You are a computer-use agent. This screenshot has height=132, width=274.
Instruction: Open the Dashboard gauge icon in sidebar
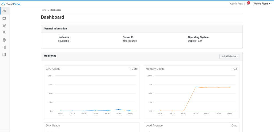click(4, 11)
